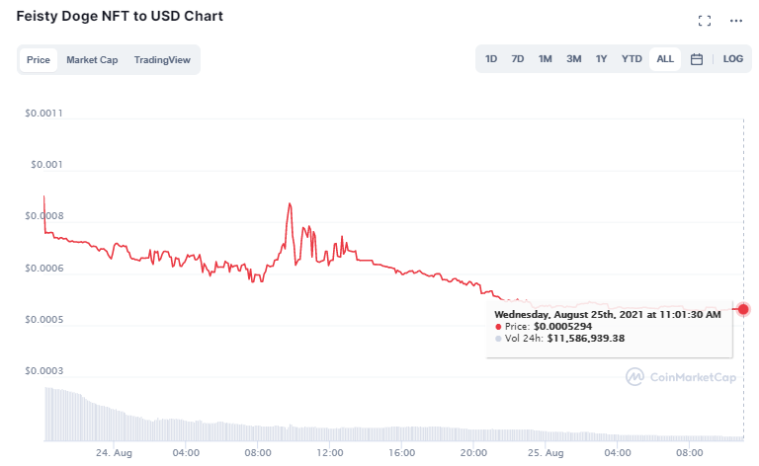Select the YTD time range
Screen dimensions: 759x466
632,59
